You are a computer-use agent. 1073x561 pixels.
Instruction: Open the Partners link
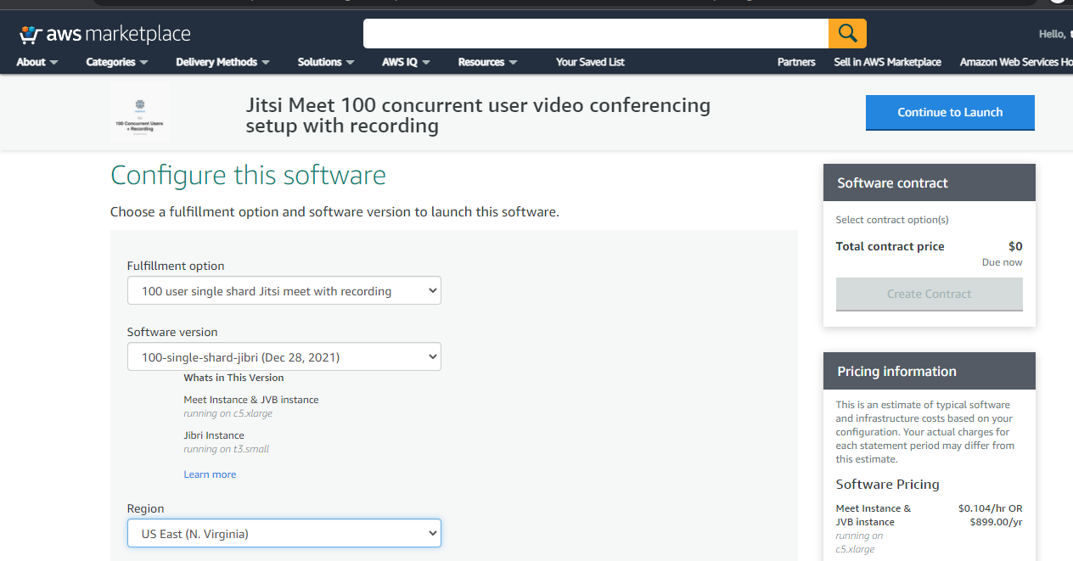796,62
